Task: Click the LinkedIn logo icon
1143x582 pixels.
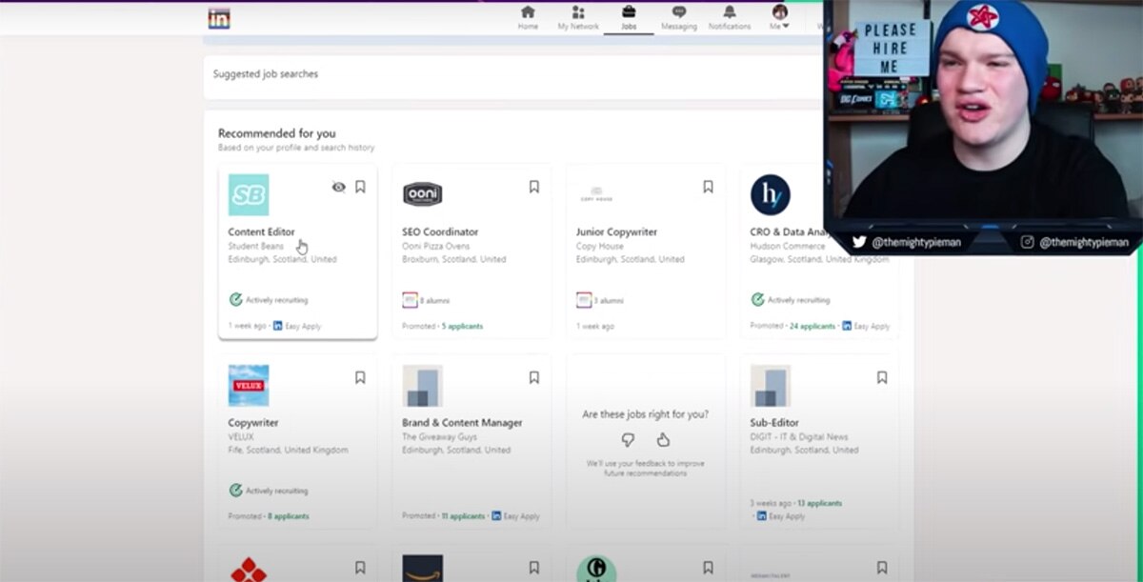Action: coord(219,18)
